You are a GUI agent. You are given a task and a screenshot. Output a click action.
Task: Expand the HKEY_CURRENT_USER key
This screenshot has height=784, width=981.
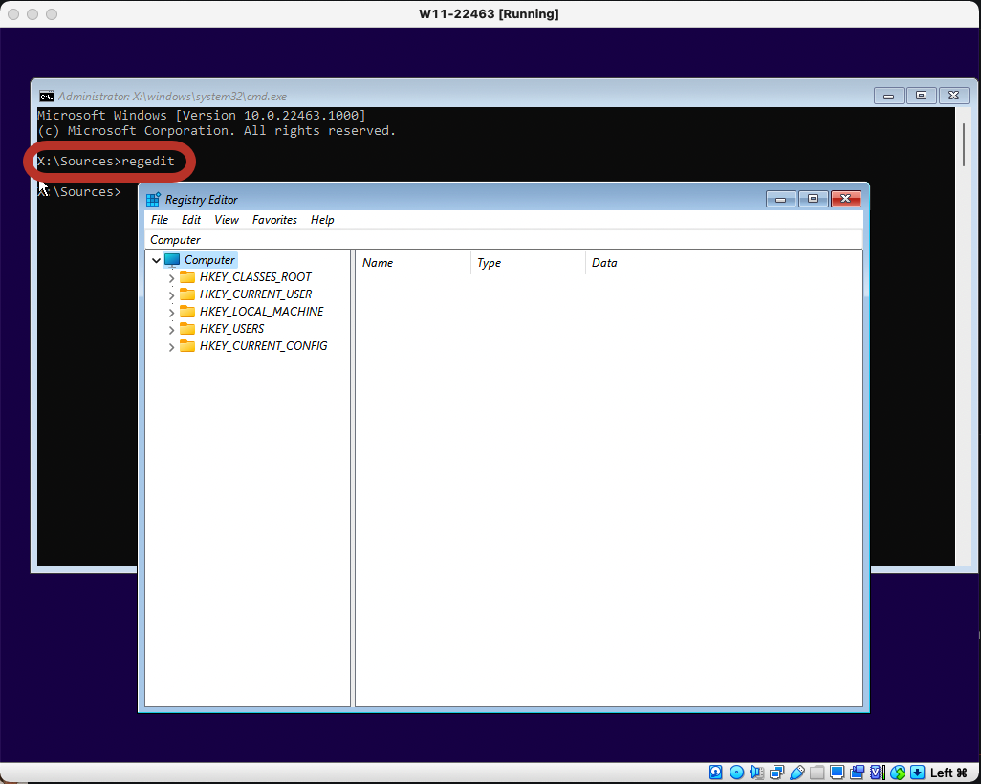(x=171, y=294)
